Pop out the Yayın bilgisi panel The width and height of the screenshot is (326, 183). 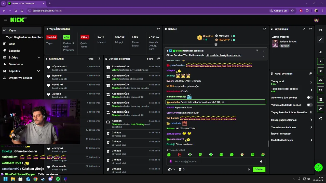(310, 29)
